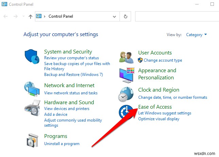Go up one level with up arrow
This screenshot has width=219, height=157.
tap(31, 17)
